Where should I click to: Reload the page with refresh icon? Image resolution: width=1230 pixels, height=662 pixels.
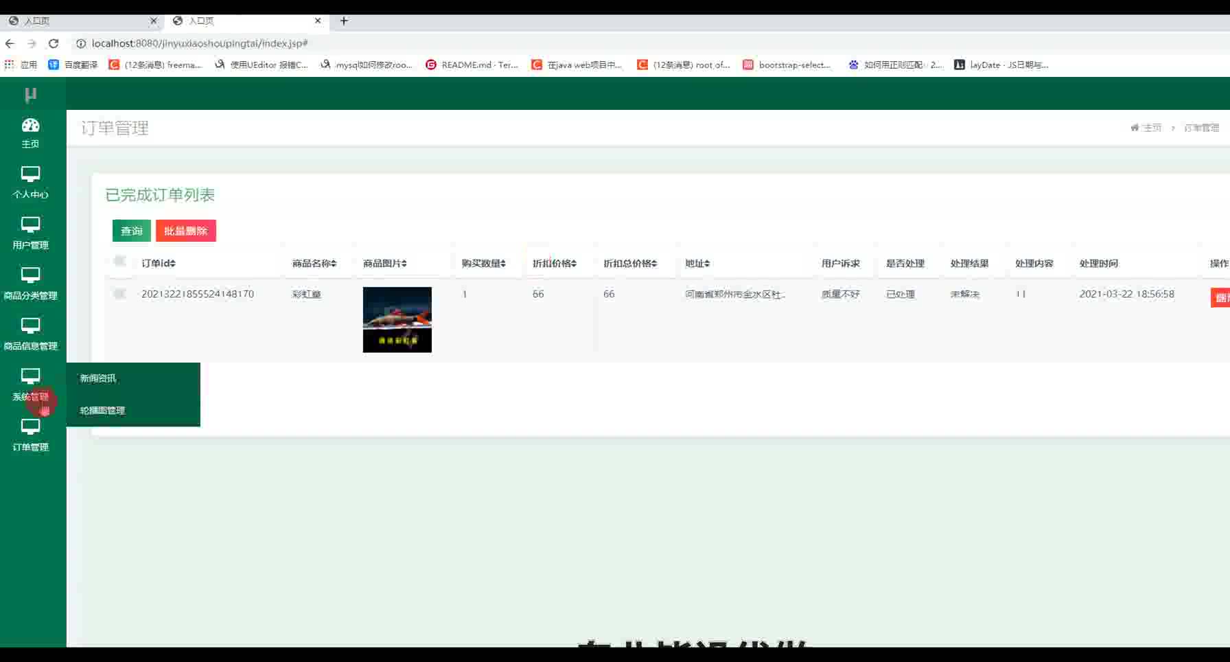[54, 43]
